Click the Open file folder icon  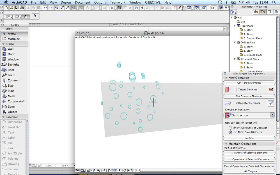tap(12, 8)
